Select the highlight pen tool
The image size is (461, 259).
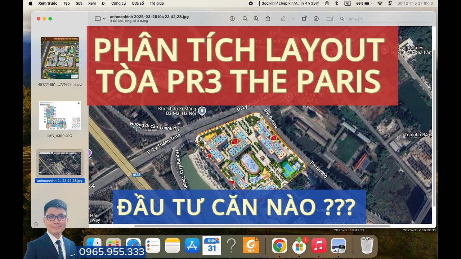point(283,19)
